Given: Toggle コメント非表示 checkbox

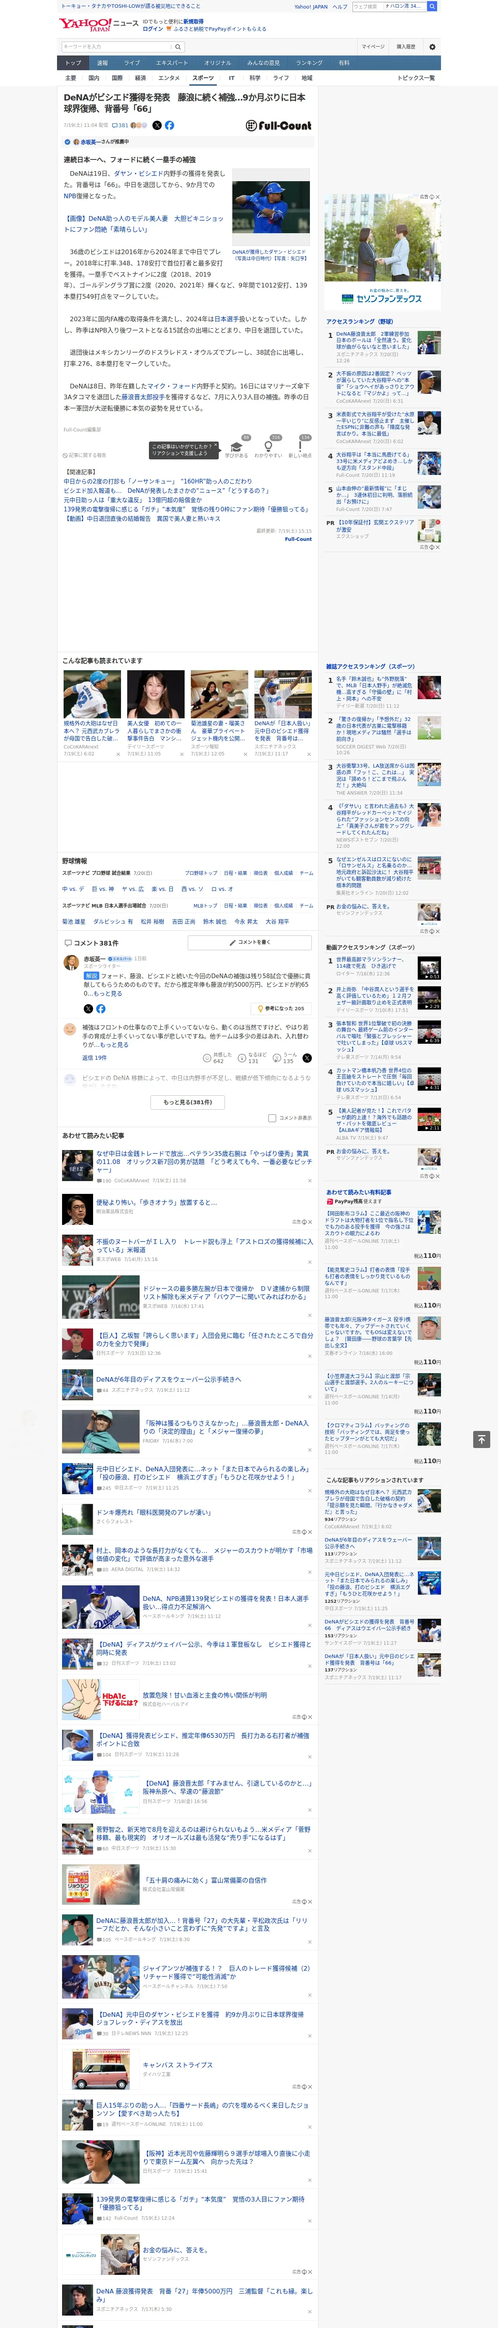Looking at the screenshot, I should 272,1118.
